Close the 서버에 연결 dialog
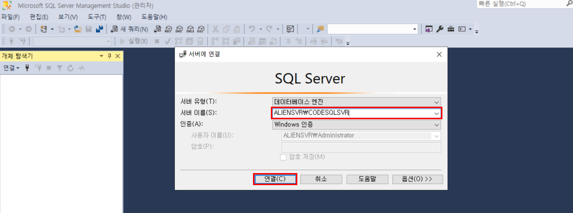The width and height of the screenshot is (573, 213). coord(439,55)
